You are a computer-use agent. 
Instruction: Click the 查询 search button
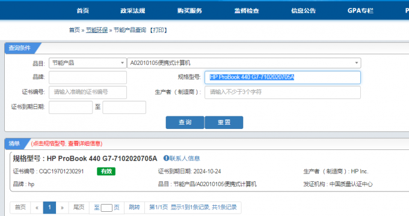(185, 122)
